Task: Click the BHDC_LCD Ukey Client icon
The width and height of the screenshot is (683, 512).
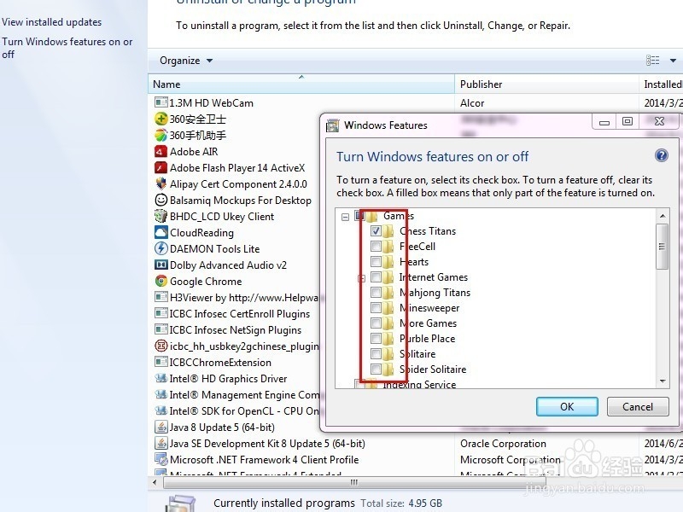Action: (x=161, y=216)
